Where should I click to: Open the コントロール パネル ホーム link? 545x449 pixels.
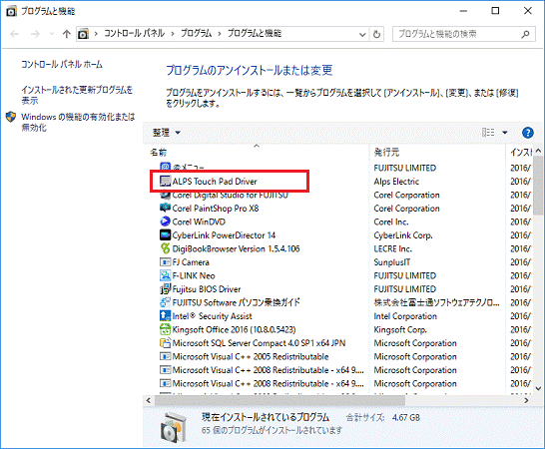coord(62,64)
